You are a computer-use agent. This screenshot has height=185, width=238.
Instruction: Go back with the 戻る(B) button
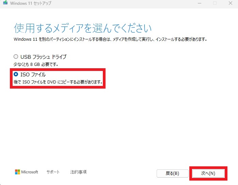pos(172,173)
